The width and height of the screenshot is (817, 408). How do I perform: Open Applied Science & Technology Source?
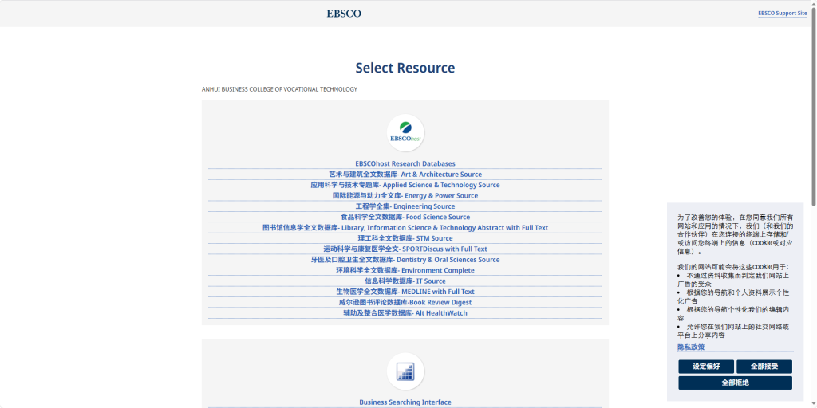[x=405, y=185]
